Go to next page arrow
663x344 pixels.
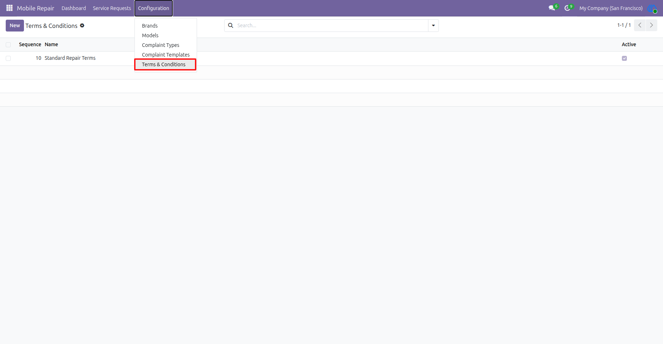click(x=652, y=25)
